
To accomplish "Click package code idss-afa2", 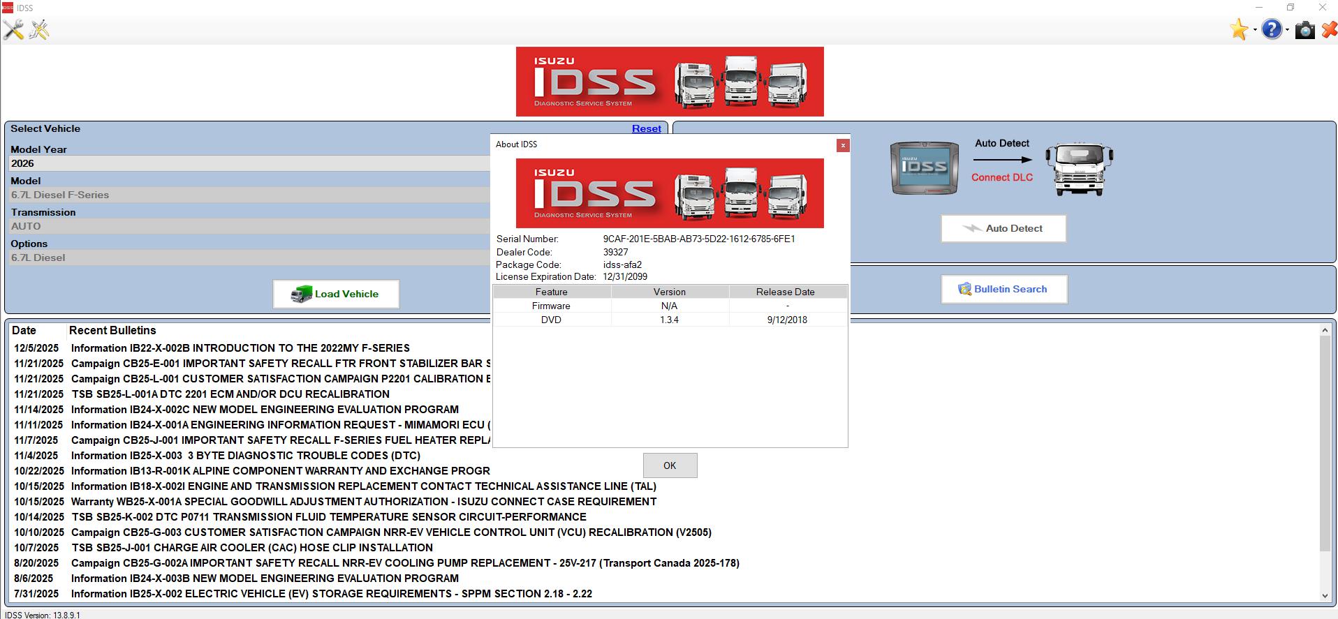I will 622,264.
